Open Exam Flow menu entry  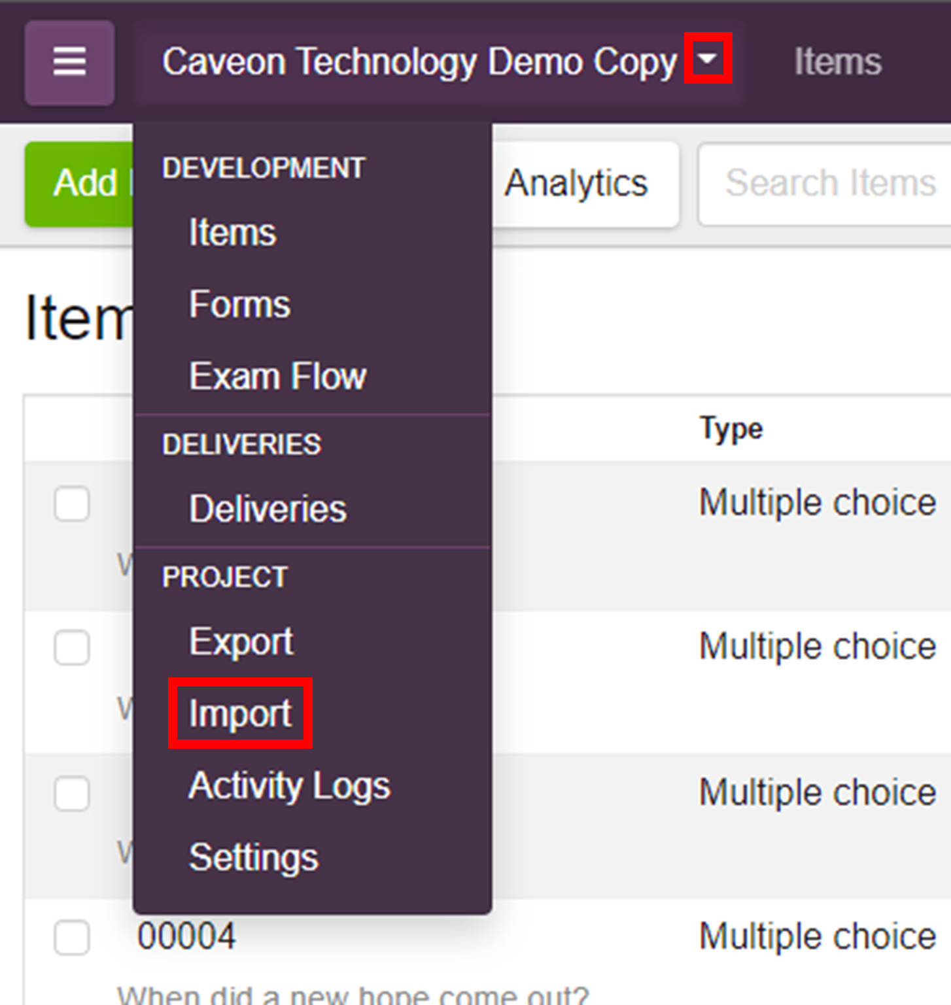pos(277,376)
